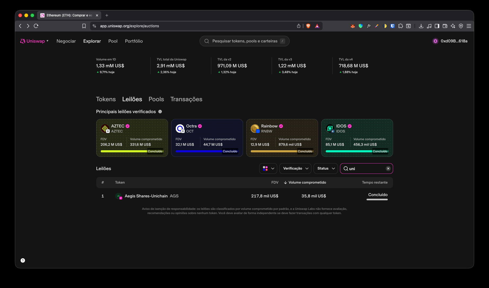Viewport: 489px width, 288px height.
Task: Open wallet account 0xd09B...618a
Action: 450,41
